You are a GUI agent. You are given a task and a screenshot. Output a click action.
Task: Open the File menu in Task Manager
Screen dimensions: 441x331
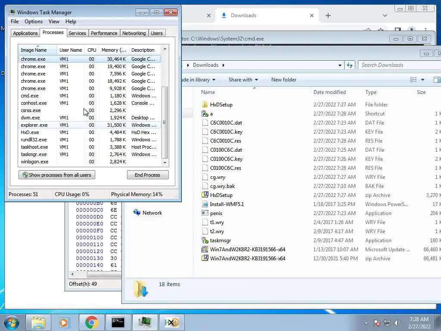(x=15, y=22)
